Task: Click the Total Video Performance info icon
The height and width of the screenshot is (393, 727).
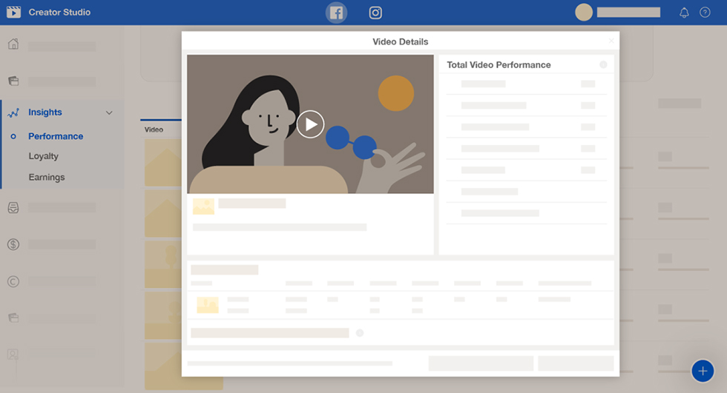Action: 603,65
